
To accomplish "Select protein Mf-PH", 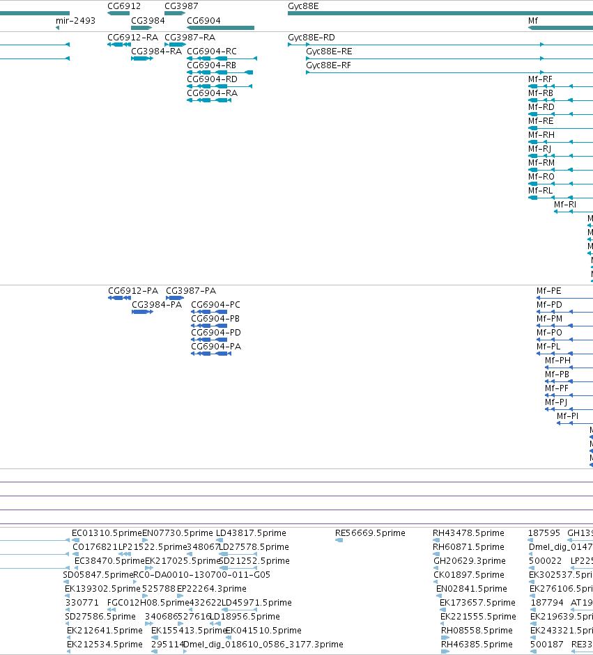I will click(557, 361).
